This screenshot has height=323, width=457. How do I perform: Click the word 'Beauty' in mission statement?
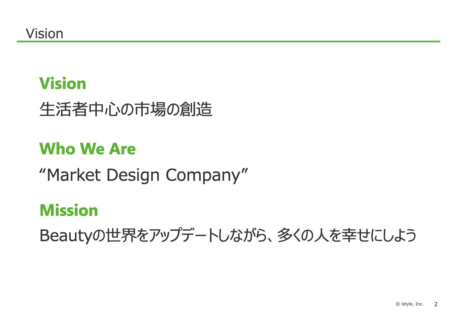click(x=66, y=236)
